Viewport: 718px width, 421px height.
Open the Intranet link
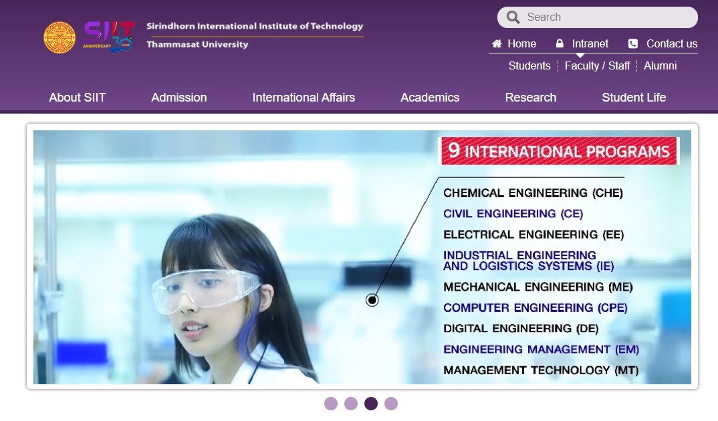pos(590,43)
